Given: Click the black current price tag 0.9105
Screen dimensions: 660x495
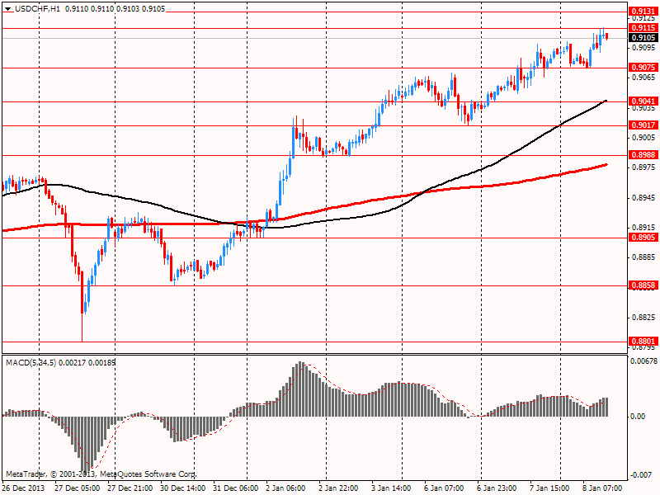Looking at the screenshot, I should point(642,38).
